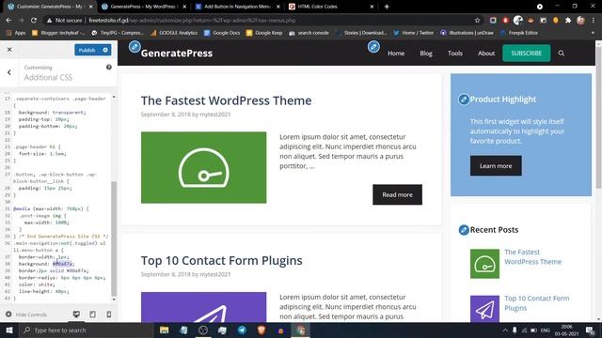
Task: Open the search icon in navigation
Action: (x=561, y=54)
